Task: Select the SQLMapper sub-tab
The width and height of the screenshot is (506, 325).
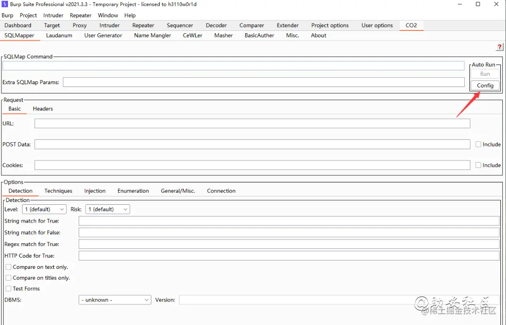Action: click(x=19, y=36)
